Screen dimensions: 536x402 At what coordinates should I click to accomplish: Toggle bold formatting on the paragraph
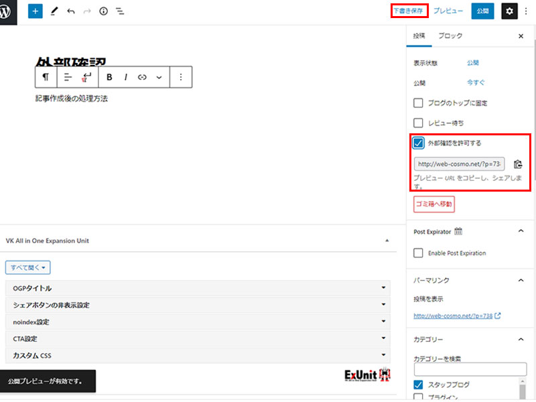(x=109, y=77)
